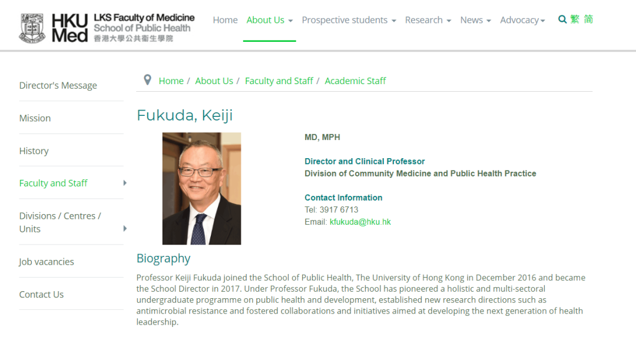Screen dimensions: 636x337
Task: Click the HKU Med crest logo
Action: 32,28
